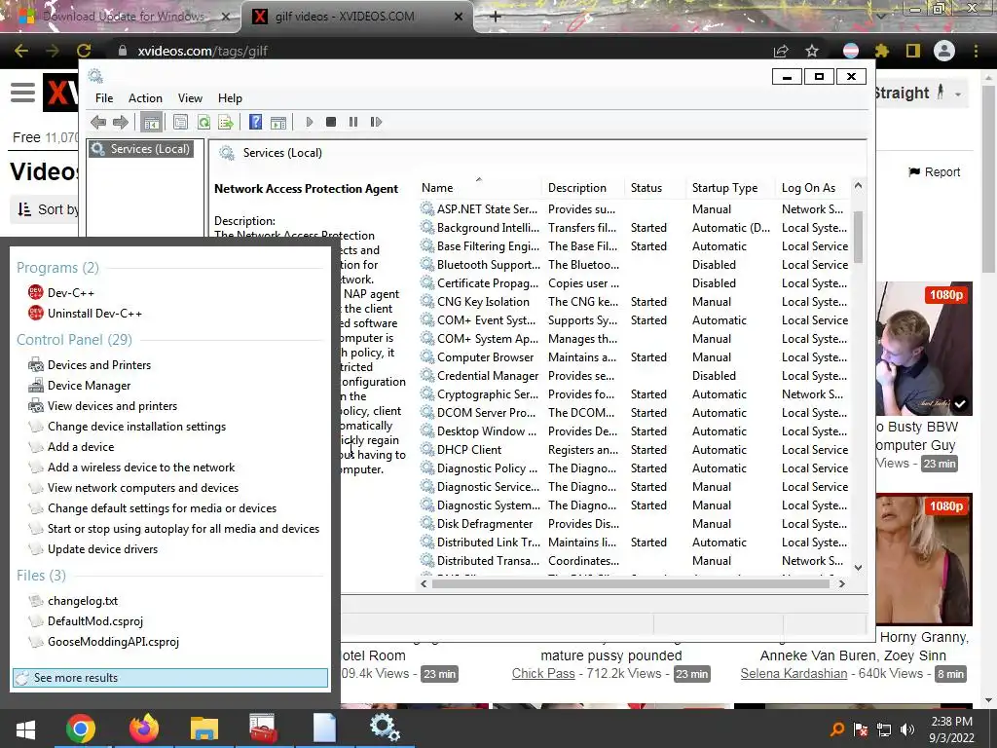Sort services by the Name column header

[479, 188]
